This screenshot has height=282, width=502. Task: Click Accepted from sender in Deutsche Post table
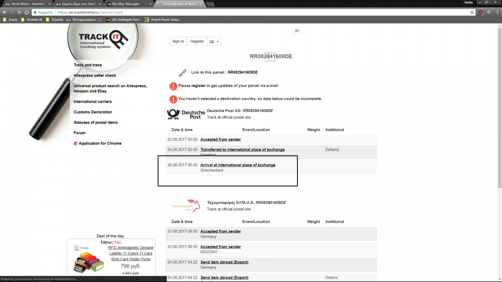pyautogui.click(x=220, y=140)
